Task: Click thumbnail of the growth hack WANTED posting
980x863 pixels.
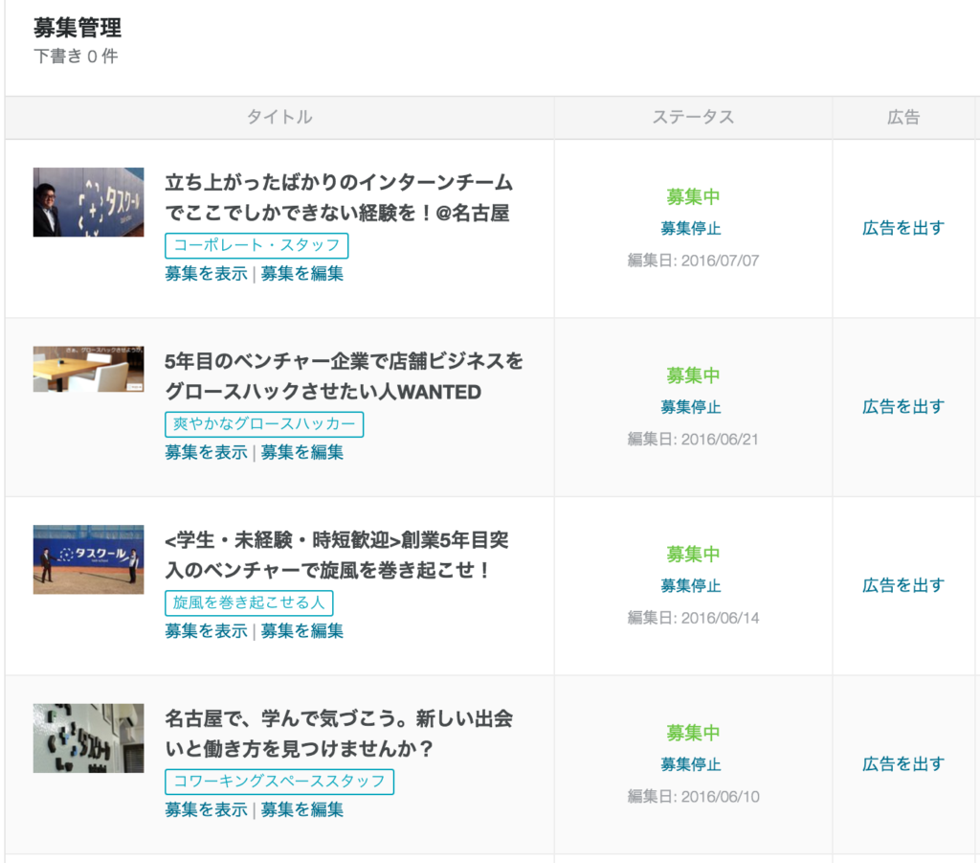Action: click(88, 369)
